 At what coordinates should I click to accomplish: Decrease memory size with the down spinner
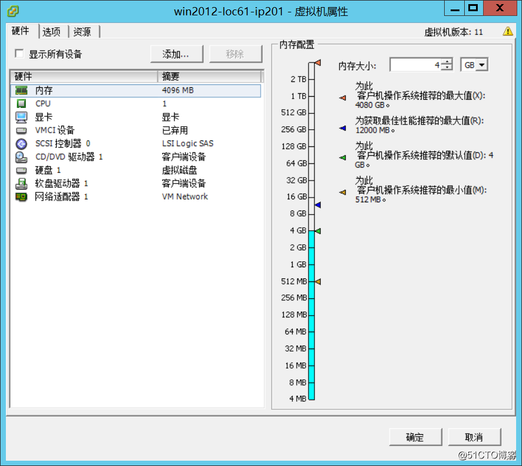point(447,68)
